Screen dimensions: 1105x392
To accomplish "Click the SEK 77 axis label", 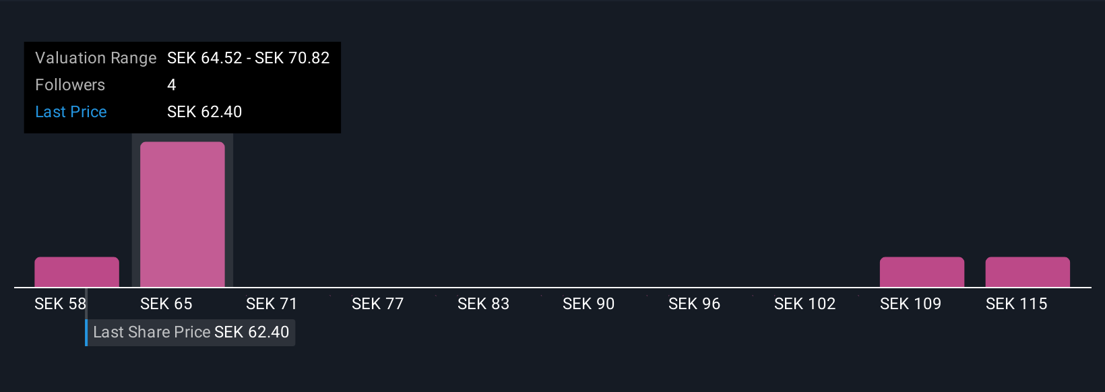I will [x=377, y=304].
